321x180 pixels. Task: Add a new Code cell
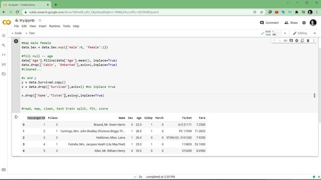point(16,33)
